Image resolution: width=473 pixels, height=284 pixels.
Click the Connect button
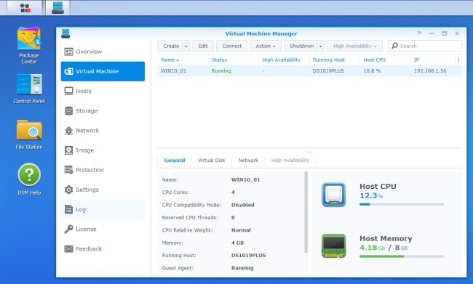(231, 46)
